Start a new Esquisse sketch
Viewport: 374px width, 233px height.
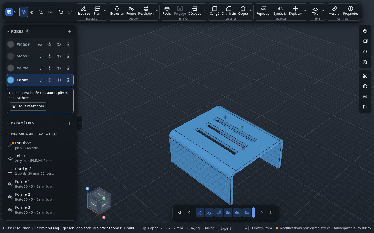pyautogui.click(x=84, y=11)
